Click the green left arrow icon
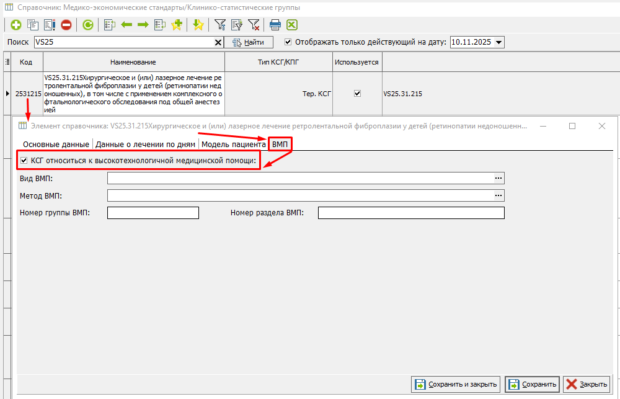620x399 pixels. 126,25
